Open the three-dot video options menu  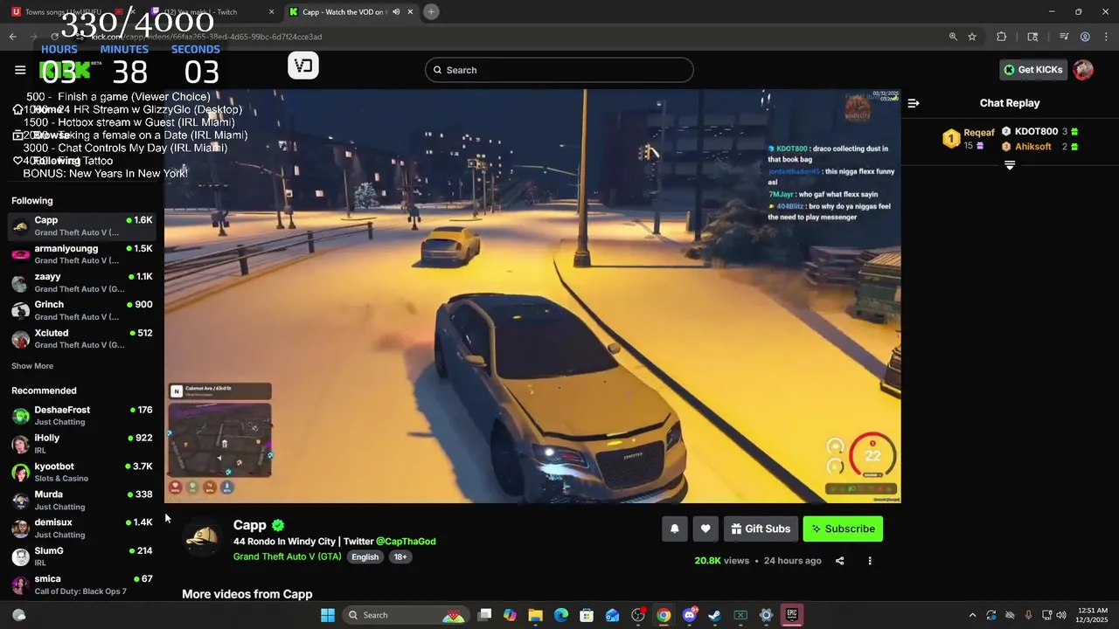pos(869,561)
